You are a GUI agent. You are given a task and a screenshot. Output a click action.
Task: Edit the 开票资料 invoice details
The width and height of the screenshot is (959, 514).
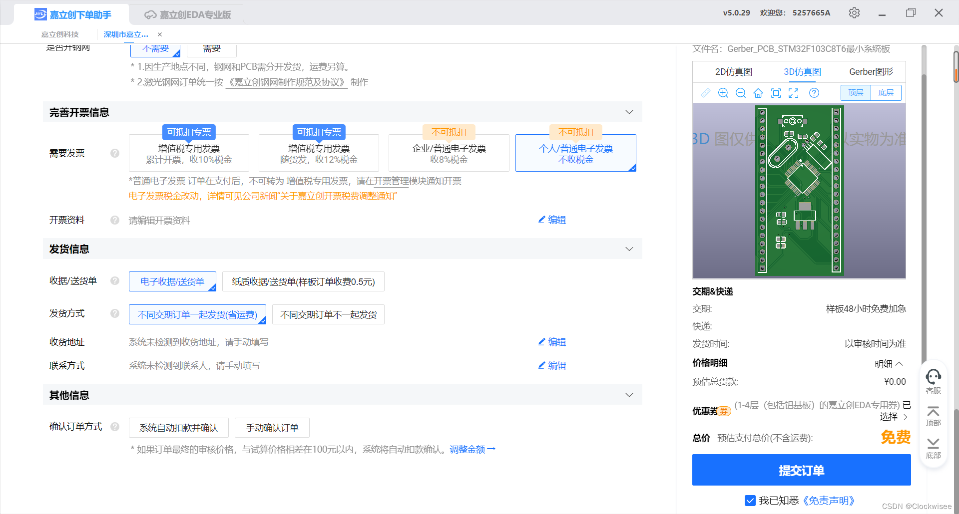(552, 220)
